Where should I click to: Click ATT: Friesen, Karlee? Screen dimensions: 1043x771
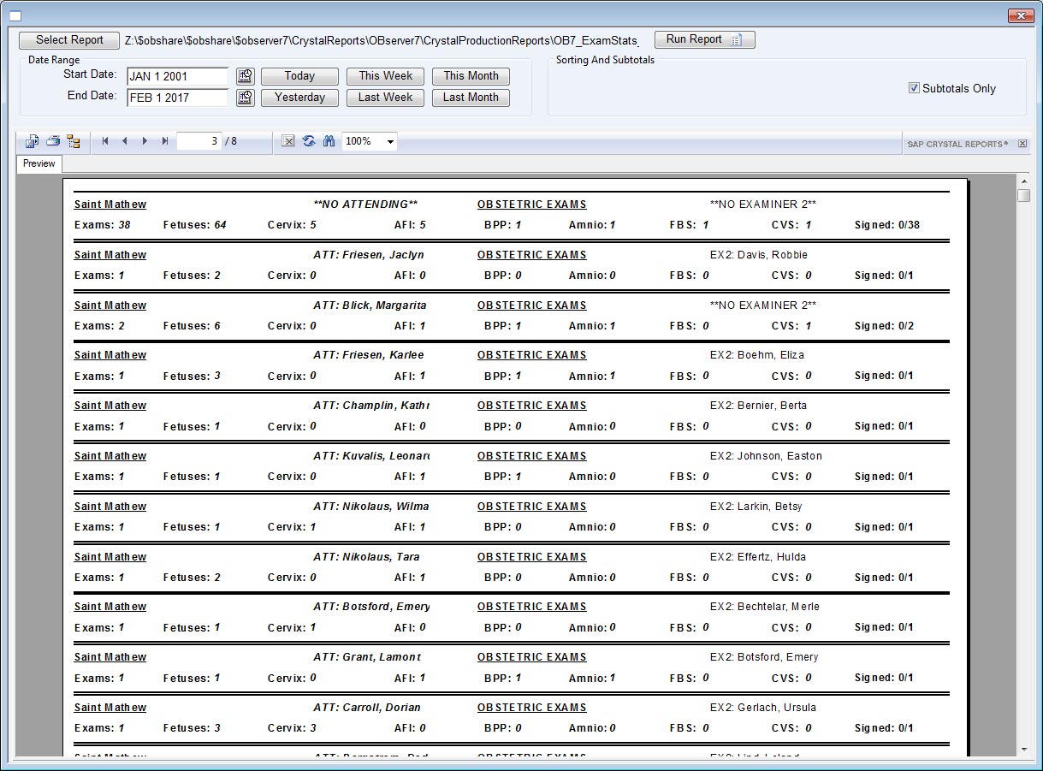[x=368, y=355]
